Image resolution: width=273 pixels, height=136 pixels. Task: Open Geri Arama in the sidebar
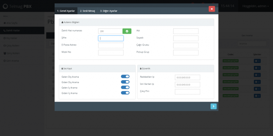coord(22,61)
